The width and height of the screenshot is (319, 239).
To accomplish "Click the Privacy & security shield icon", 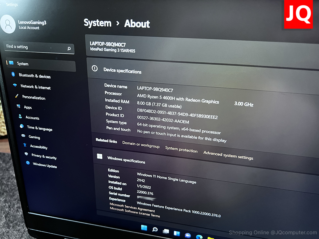I will coord(26,154).
